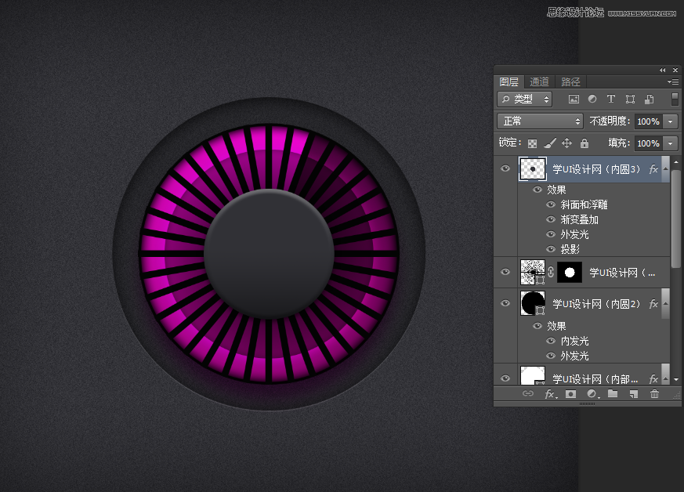The image size is (684, 492).
Task: Create a new layer icon
Action: [634, 394]
